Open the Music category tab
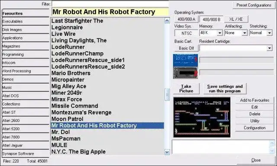 pos(26,87)
